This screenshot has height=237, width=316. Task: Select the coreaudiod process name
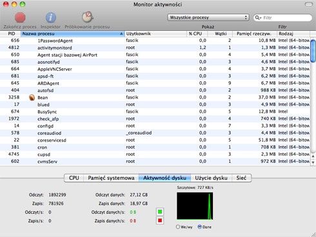tap(49, 133)
